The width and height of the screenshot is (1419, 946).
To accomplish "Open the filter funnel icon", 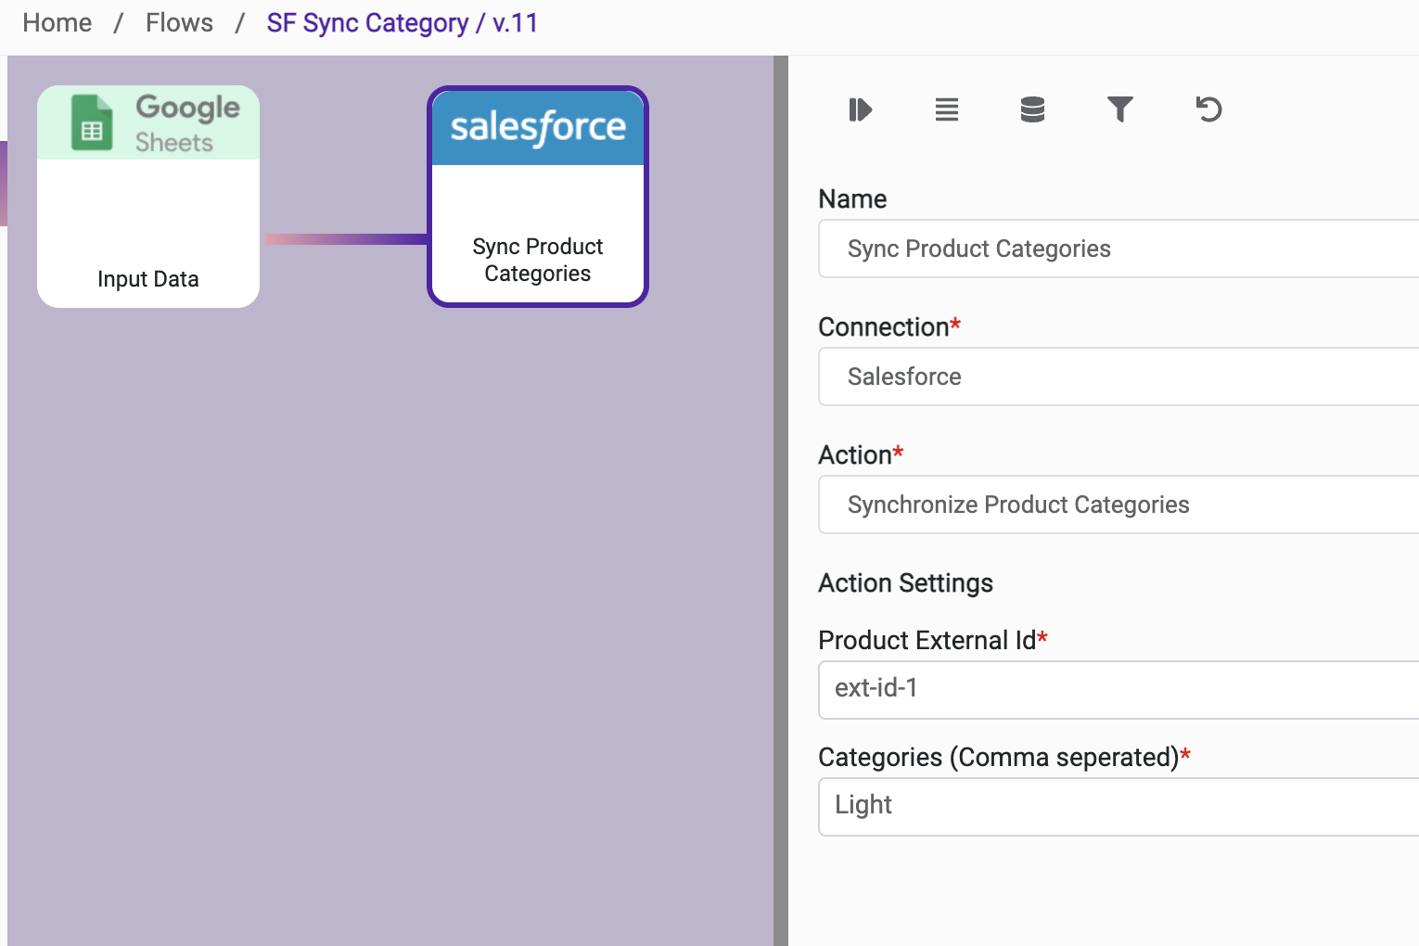I will pyautogui.click(x=1119, y=110).
